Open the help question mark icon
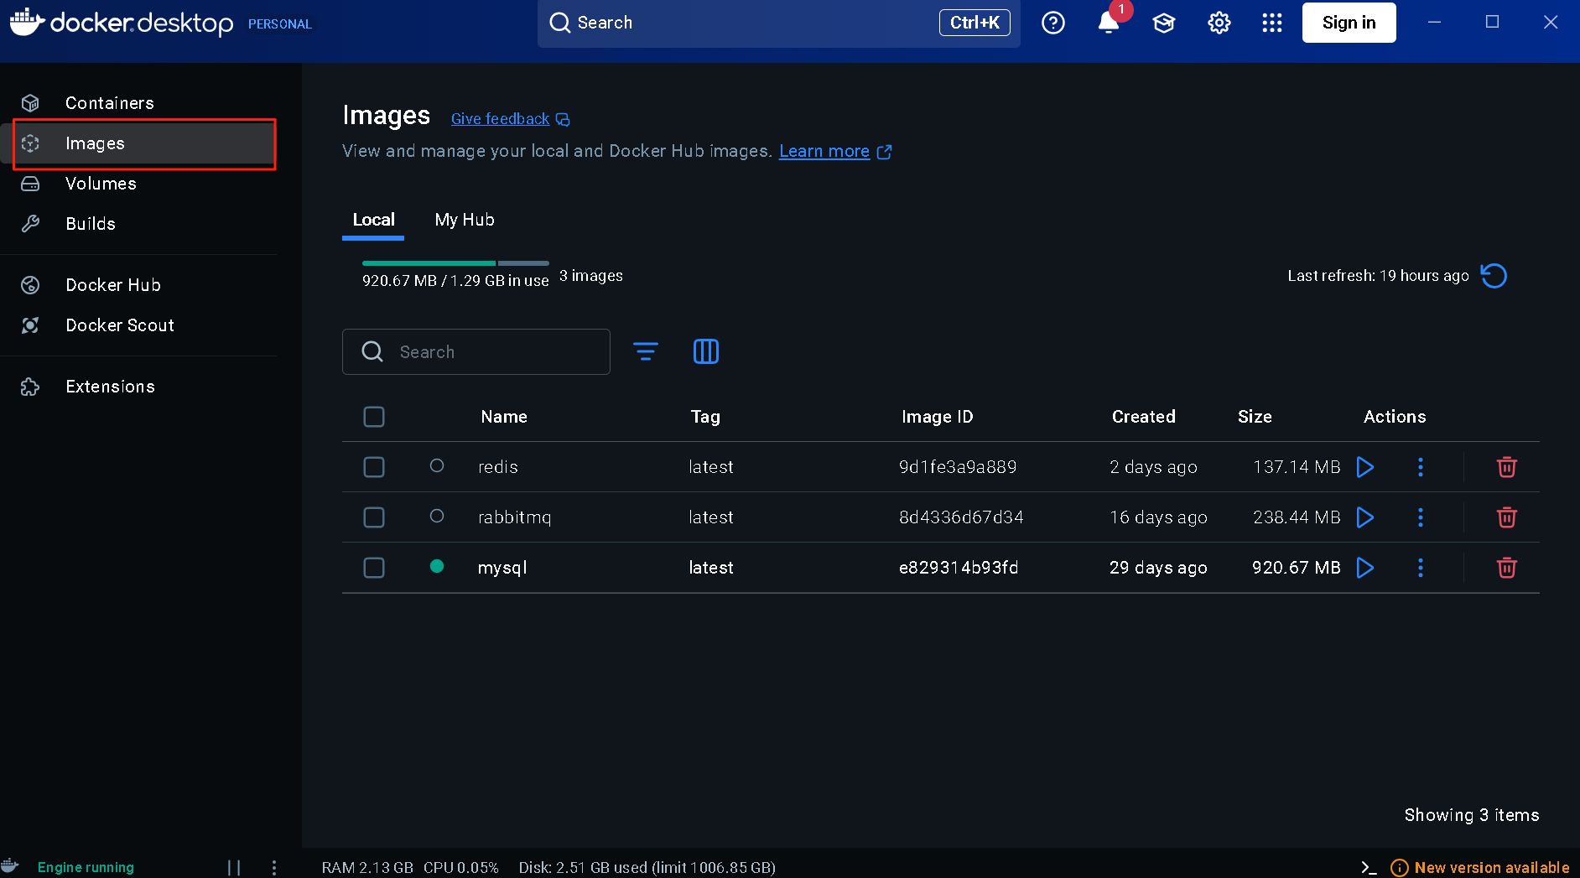The width and height of the screenshot is (1580, 878). coord(1053,23)
